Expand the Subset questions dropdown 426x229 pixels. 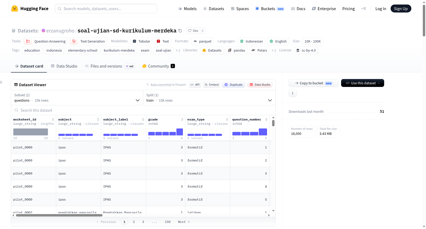point(77,98)
